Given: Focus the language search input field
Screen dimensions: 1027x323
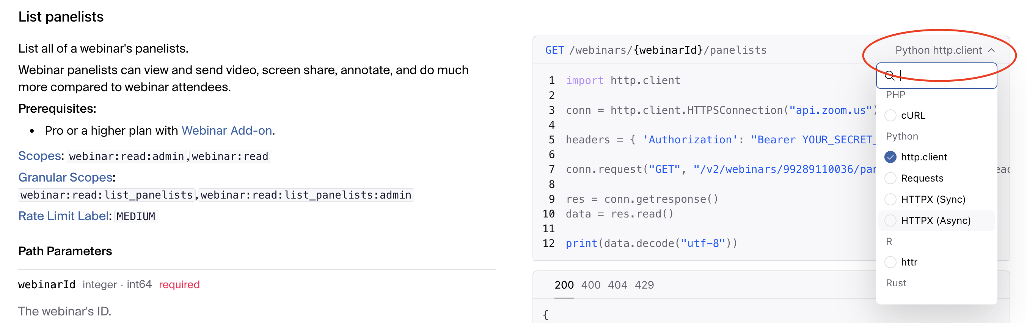Looking at the screenshot, I should point(945,76).
